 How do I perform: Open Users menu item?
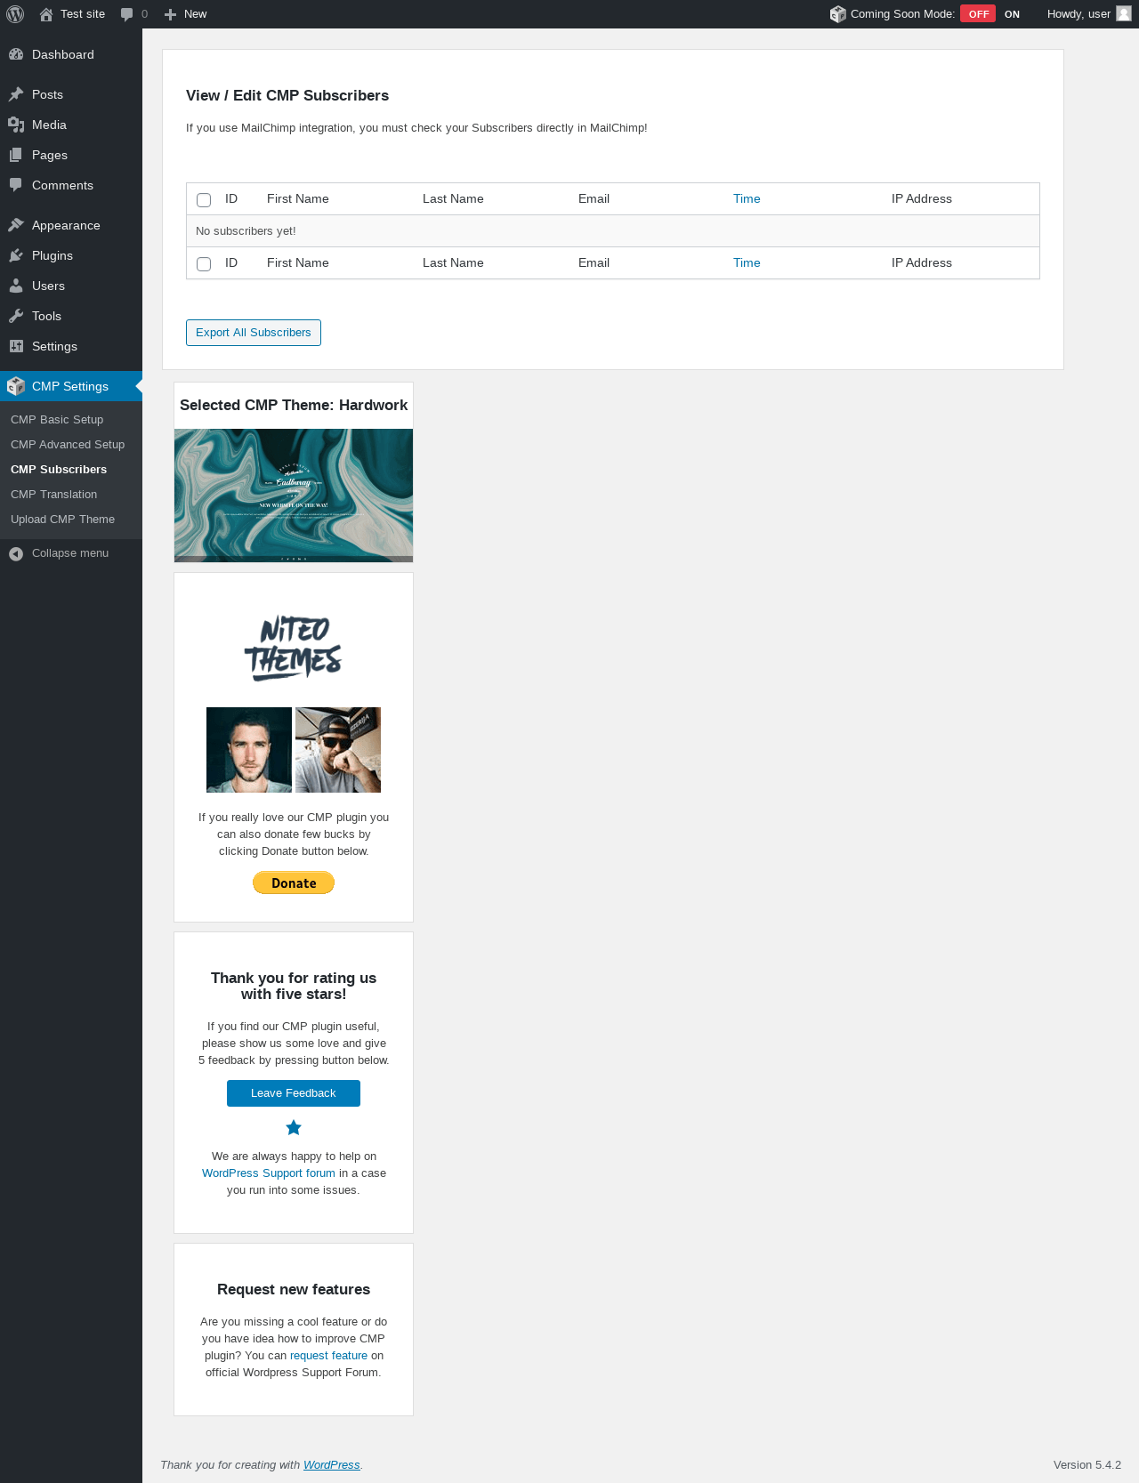(71, 286)
